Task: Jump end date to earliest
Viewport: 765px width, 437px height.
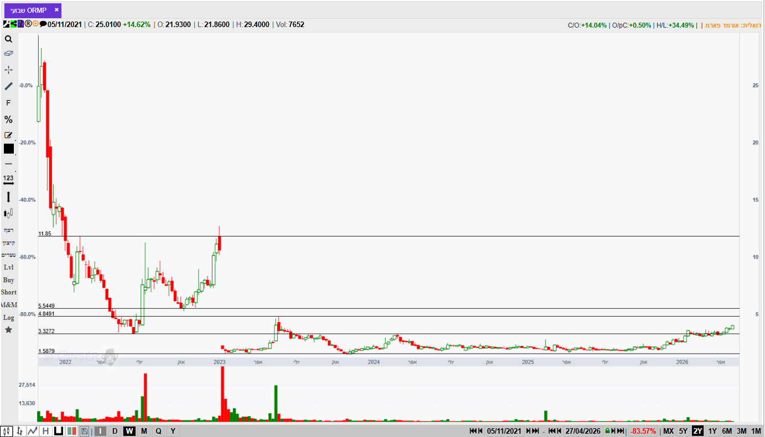Action: [x=552, y=431]
